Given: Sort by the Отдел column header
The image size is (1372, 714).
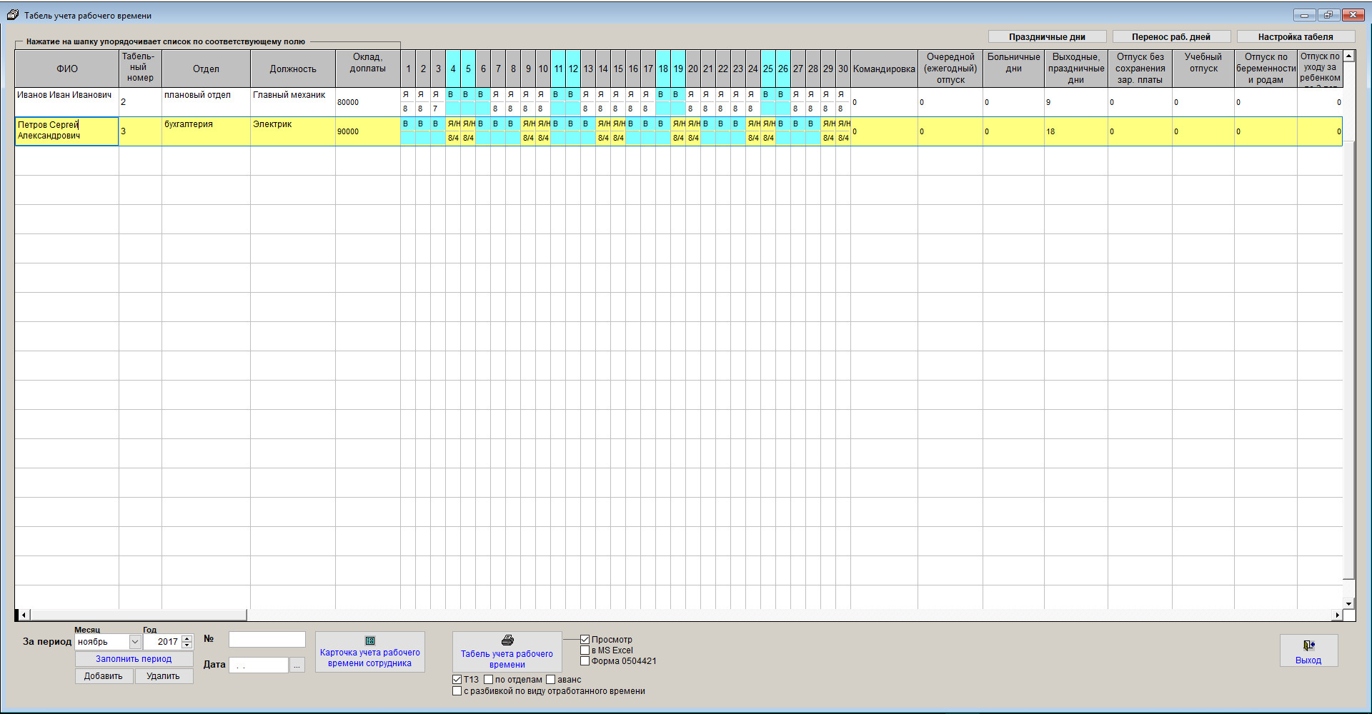Looking at the screenshot, I should [x=206, y=69].
